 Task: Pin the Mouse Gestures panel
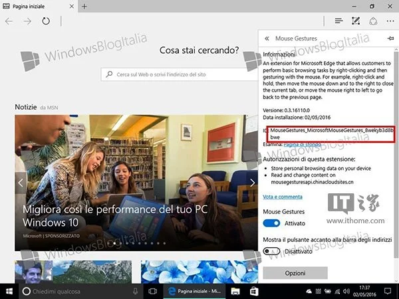(x=390, y=39)
